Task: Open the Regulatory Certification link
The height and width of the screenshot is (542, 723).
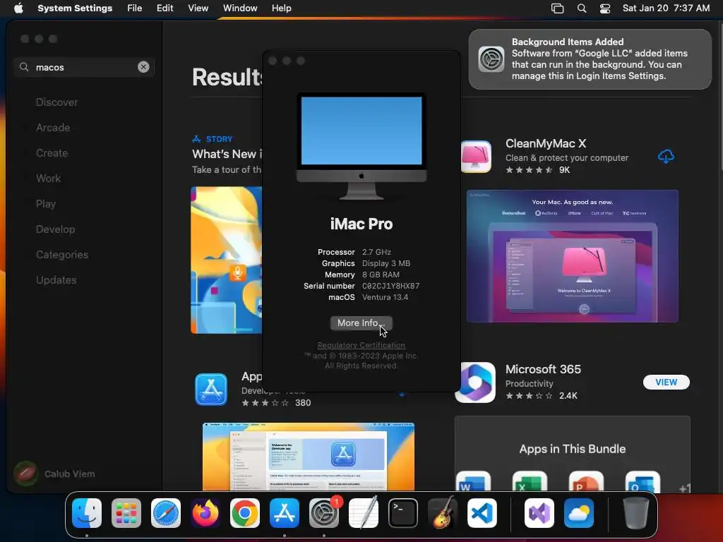Action: pyautogui.click(x=361, y=345)
